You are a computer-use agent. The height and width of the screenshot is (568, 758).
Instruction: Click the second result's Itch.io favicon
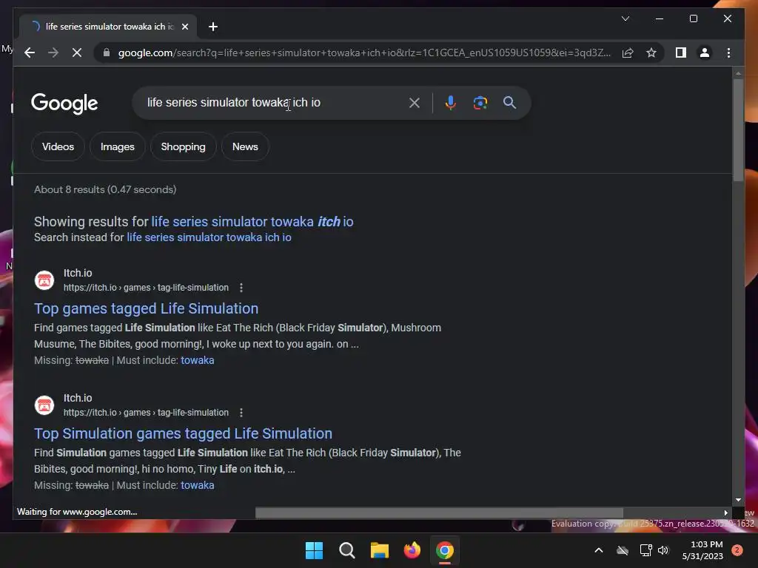[x=44, y=405]
